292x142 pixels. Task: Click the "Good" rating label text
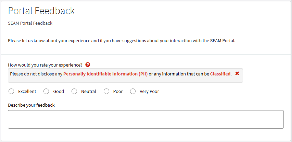(x=59, y=92)
